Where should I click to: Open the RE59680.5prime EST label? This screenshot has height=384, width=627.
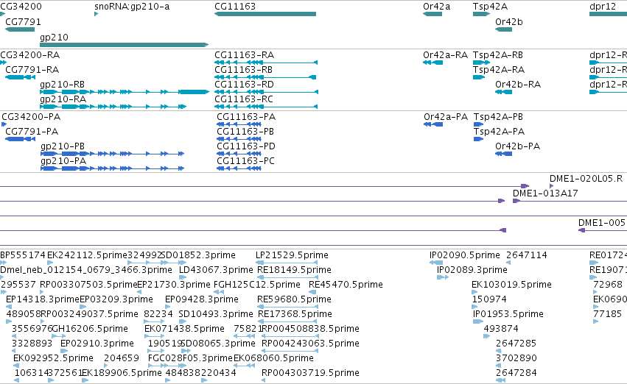point(294,300)
